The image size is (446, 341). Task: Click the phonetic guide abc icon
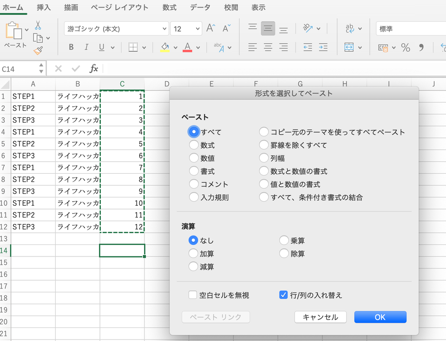coord(219,47)
